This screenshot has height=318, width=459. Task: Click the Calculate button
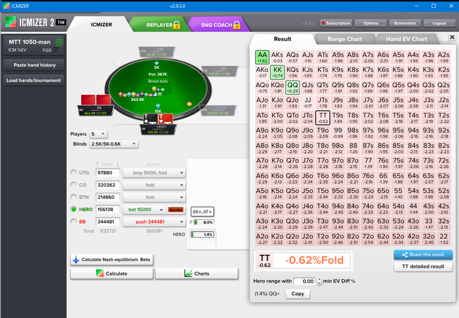111,273
